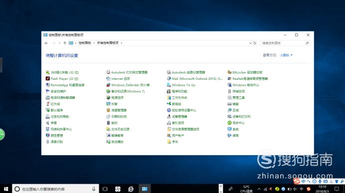Open Internet 选项 item
Image resolution: width=345 pixels, height=193 pixels.
coord(118,79)
